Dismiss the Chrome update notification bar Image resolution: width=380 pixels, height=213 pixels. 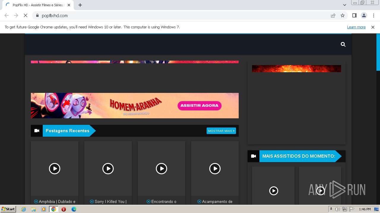coord(373,27)
